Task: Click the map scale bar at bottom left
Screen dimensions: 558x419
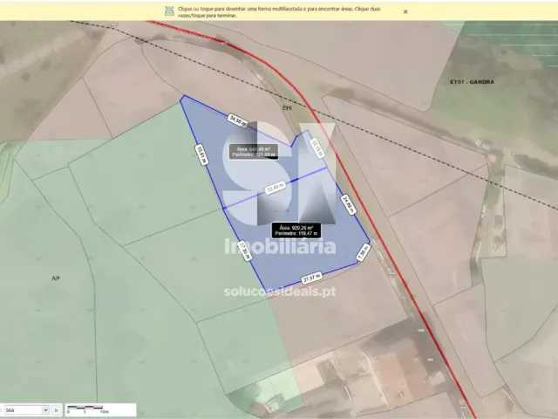Action: [x=87, y=409]
